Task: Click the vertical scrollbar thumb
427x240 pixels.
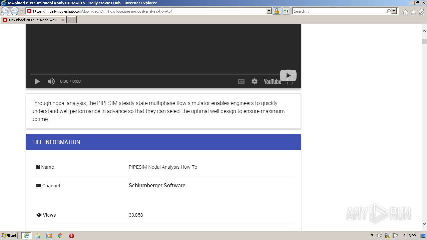Action: 424,42
